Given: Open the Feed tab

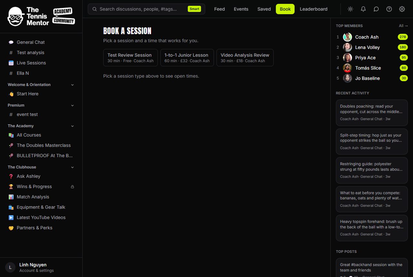Looking at the screenshot, I should tap(219, 9).
